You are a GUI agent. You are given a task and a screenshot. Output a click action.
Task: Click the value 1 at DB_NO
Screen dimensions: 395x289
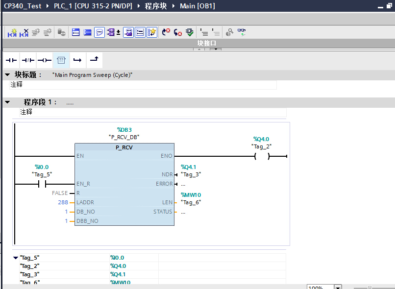coord(66,212)
